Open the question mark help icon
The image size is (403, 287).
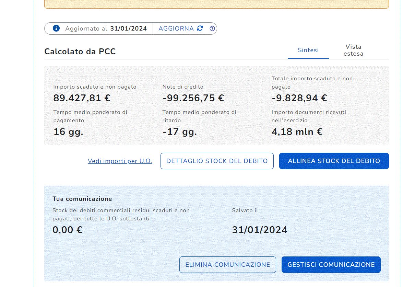point(212,28)
